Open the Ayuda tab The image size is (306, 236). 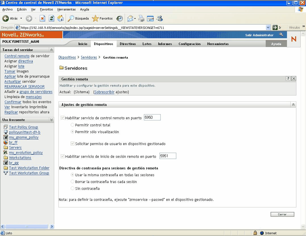coord(276,44)
